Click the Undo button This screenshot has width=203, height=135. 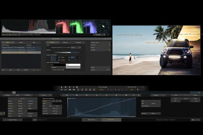pos(176,95)
